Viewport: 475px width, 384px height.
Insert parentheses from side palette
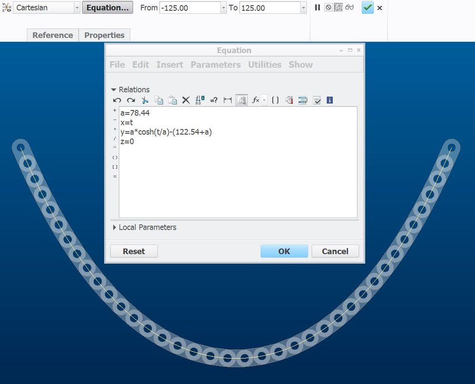pos(115,158)
